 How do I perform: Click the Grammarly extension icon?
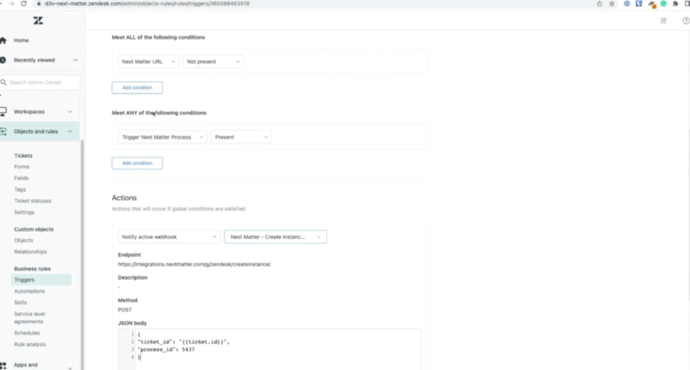point(664,4)
